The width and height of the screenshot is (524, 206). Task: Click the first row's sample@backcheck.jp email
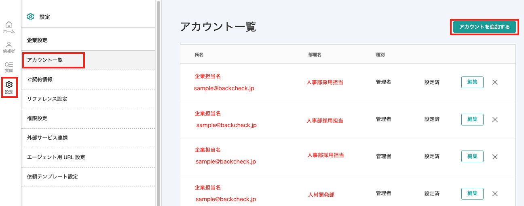(224, 88)
